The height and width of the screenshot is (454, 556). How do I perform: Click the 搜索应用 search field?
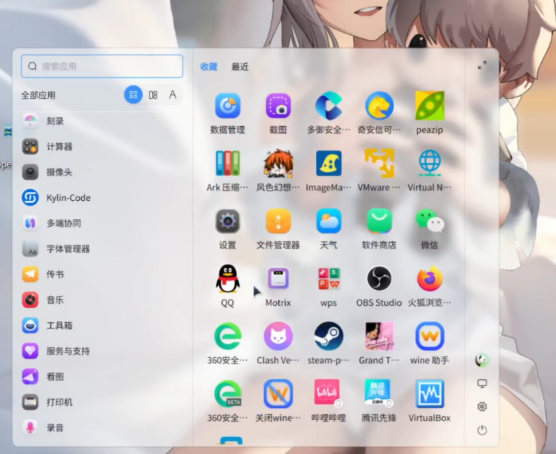click(x=102, y=66)
